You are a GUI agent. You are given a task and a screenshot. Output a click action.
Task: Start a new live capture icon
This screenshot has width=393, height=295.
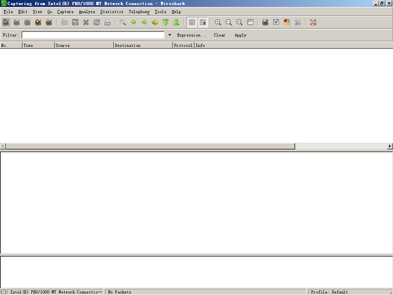[x=28, y=22]
